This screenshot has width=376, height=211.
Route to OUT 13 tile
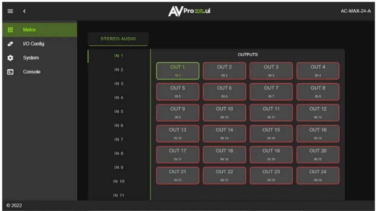[178, 134]
